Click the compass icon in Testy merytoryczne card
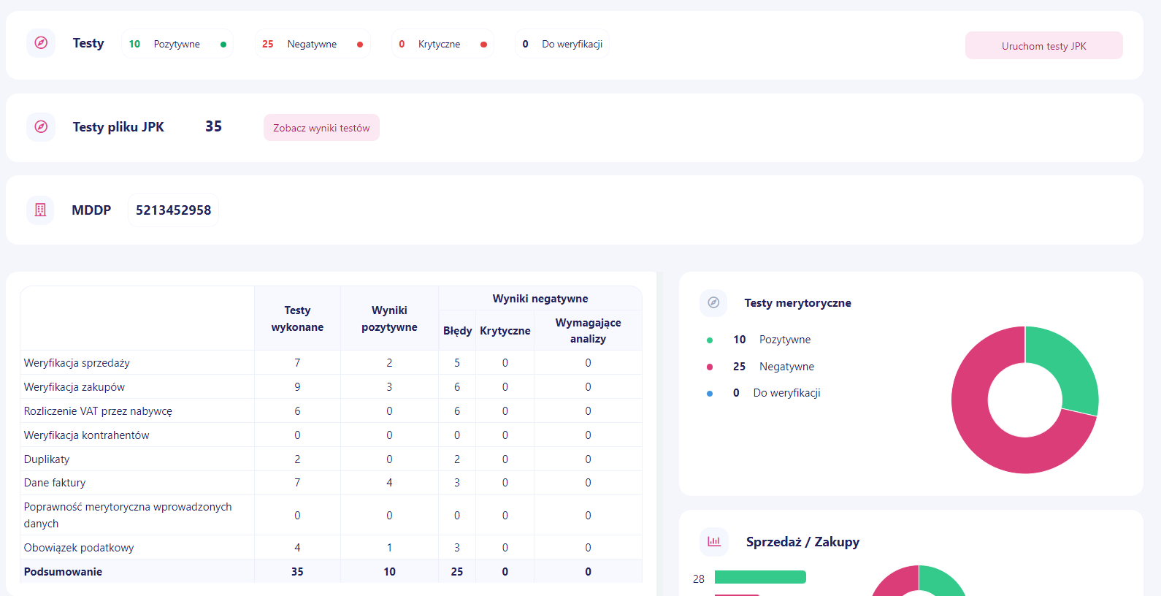The width and height of the screenshot is (1161, 596). [713, 302]
